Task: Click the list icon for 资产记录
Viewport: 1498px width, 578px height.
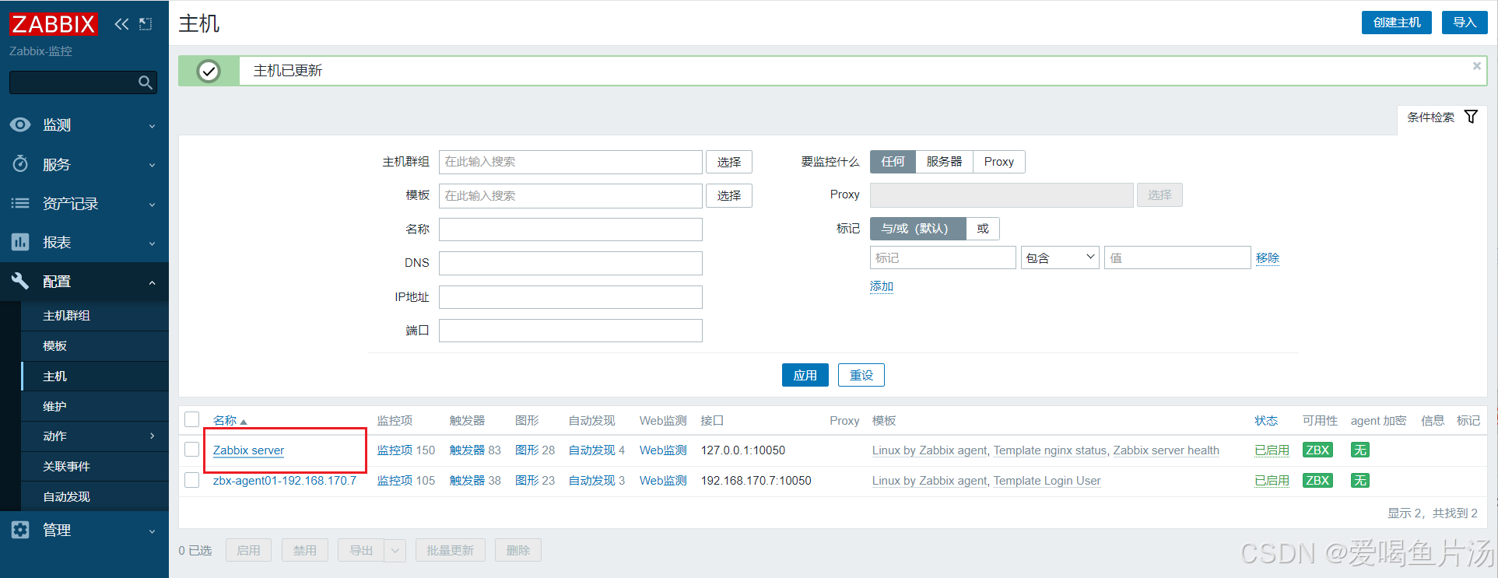Action: point(21,203)
